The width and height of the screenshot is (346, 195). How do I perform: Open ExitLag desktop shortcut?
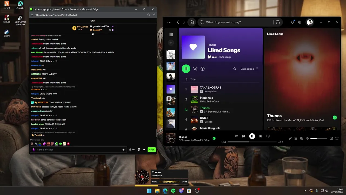point(7,19)
